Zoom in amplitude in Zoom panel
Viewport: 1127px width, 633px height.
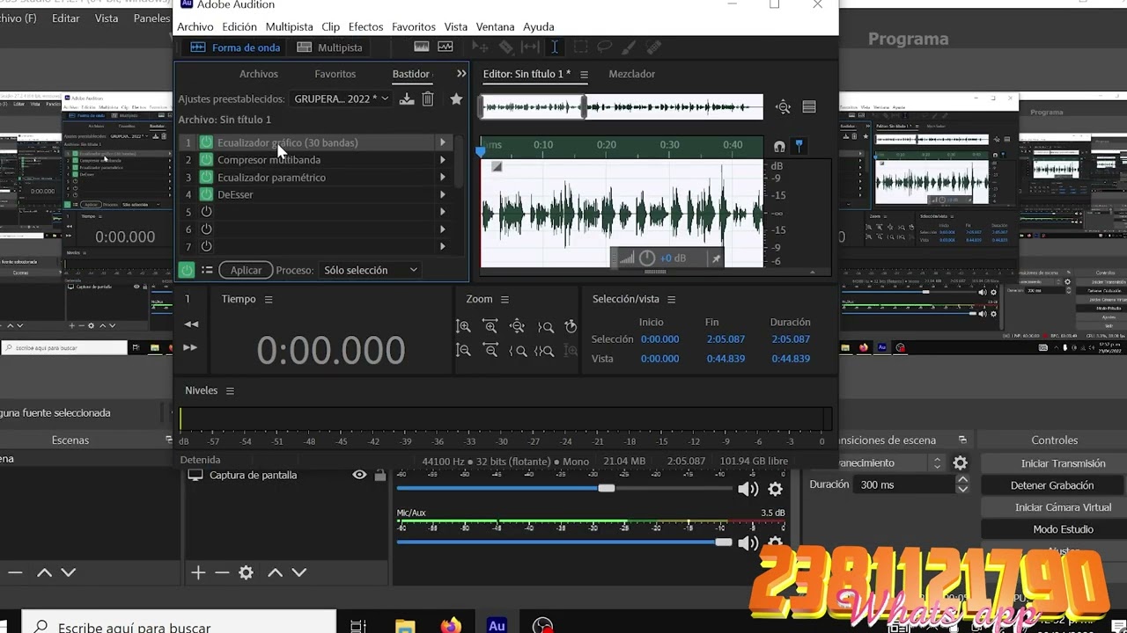click(x=463, y=327)
